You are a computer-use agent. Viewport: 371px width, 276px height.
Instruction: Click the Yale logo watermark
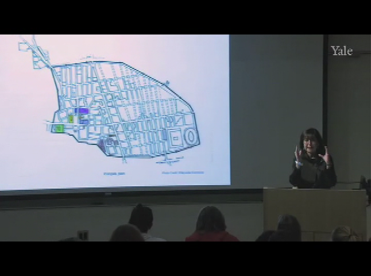(x=341, y=51)
